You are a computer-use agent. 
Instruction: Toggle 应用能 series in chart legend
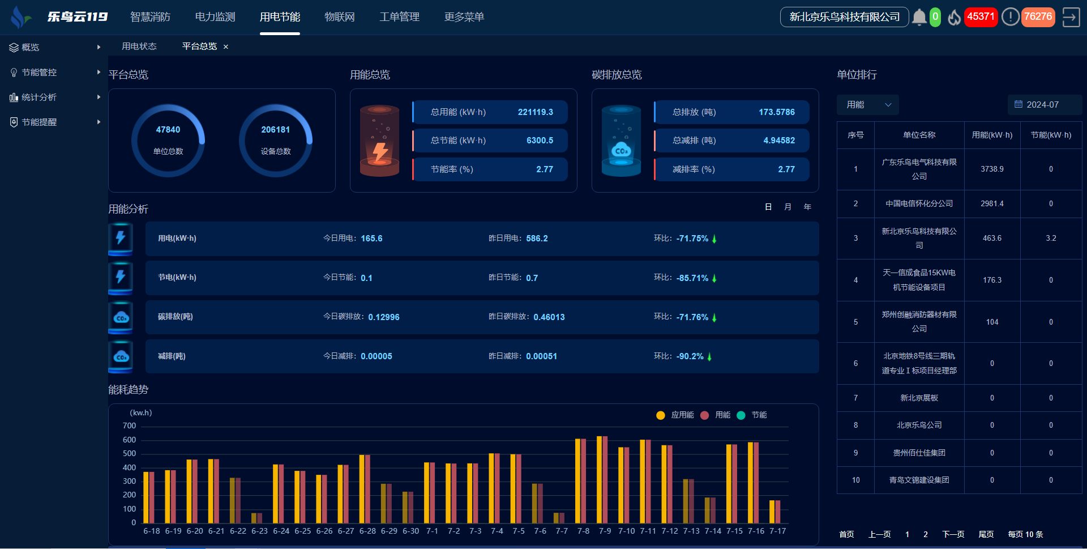tap(675, 415)
